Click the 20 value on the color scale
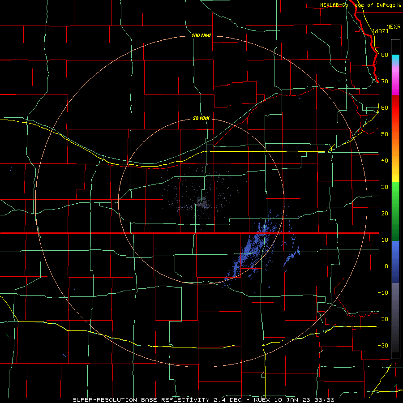This screenshot has width=403, height=403. (x=385, y=214)
